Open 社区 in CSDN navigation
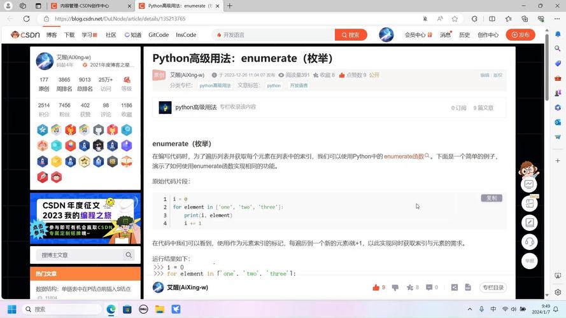The height and width of the screenshot is (318, 566). (x=111, y=34)
